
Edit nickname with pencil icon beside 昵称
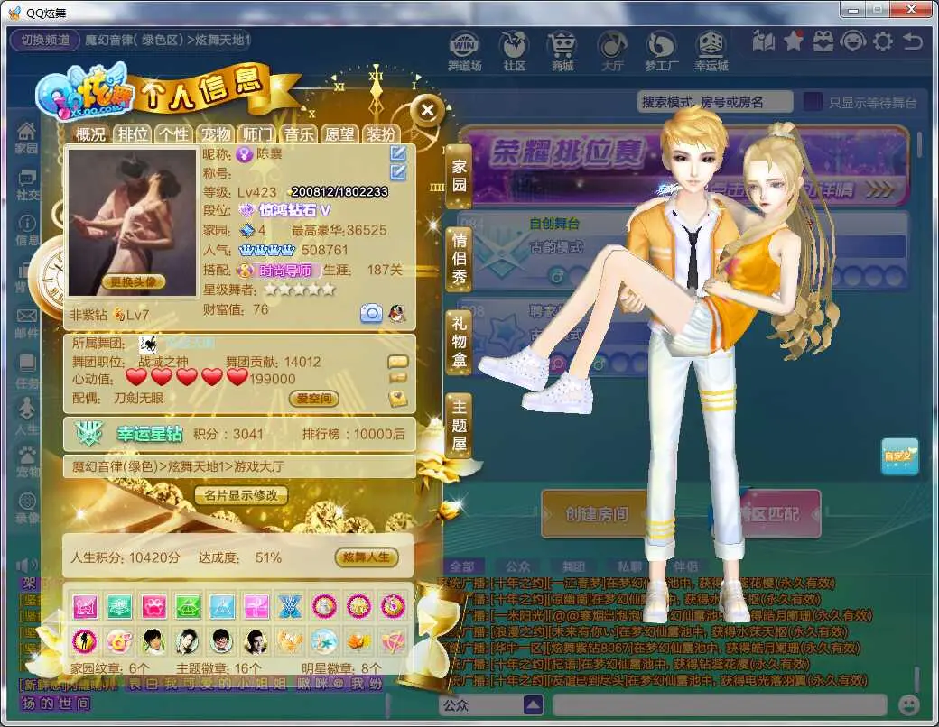pos(398,153)
